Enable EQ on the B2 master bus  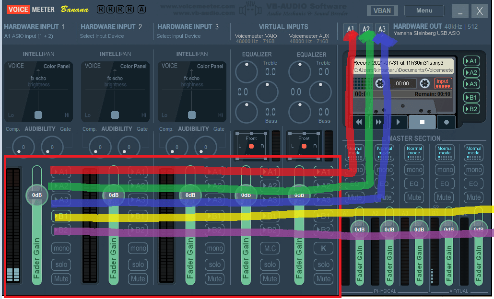coord(473,184)
